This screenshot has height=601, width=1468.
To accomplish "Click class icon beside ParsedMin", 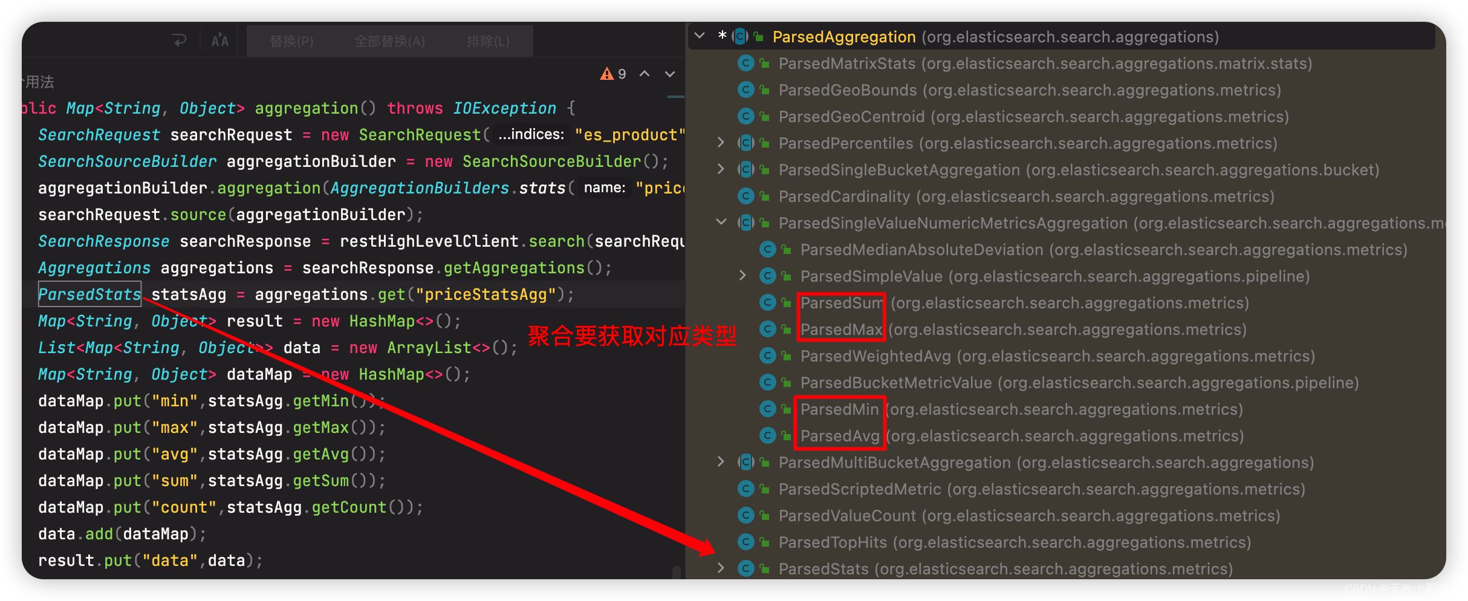I will click(768, 409).
